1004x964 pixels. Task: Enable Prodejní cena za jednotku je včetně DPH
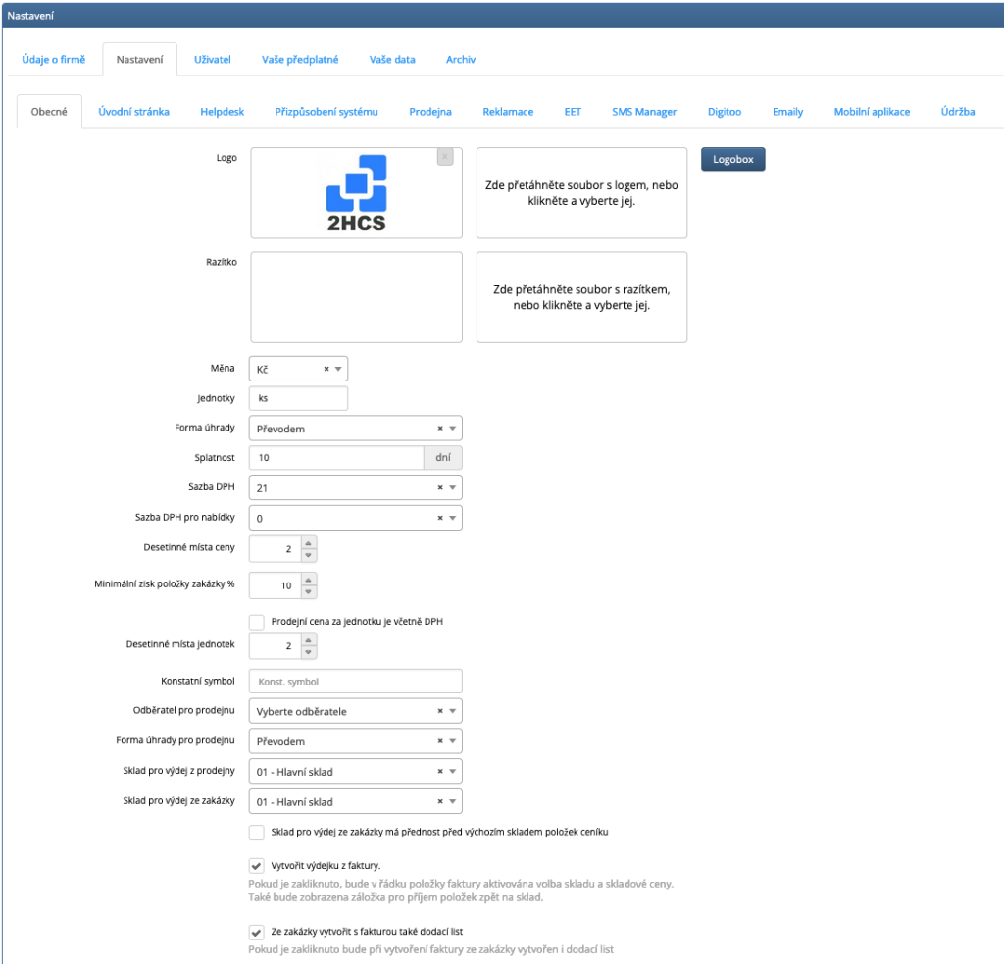[257, 621]
